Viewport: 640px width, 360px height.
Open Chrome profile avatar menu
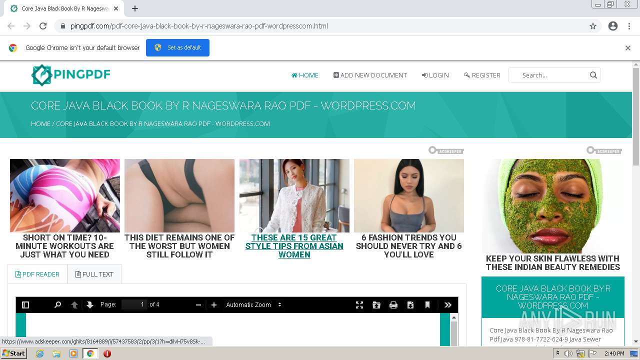(x=613, y=26)
